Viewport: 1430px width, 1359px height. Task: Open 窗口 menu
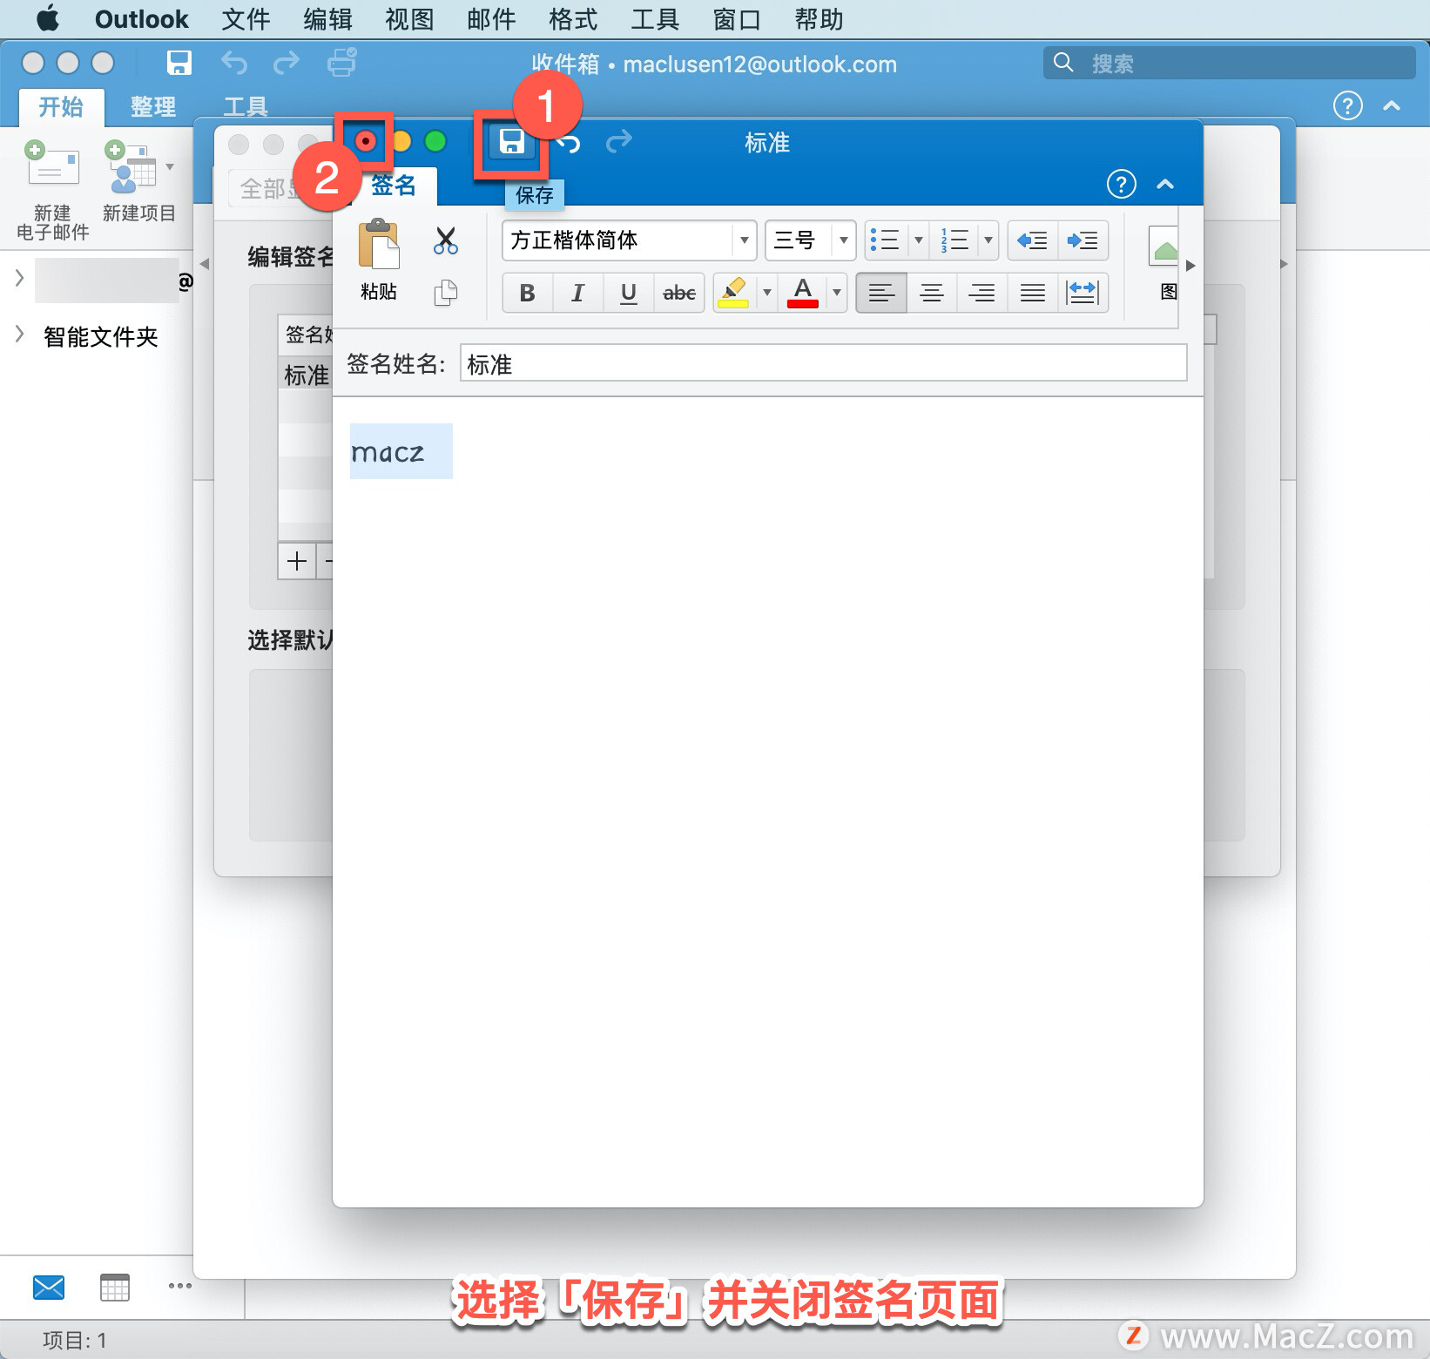pyautogui.click(x=737, y=19)
